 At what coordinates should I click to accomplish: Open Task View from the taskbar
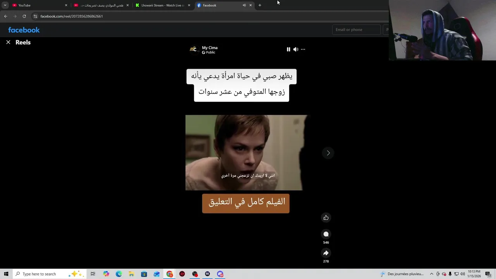[93, 274]
